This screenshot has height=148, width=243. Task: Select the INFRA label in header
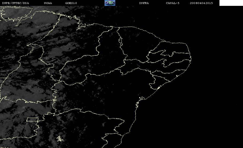pos(144,3)
